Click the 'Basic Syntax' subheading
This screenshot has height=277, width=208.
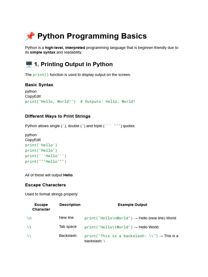tap(39, 85)
